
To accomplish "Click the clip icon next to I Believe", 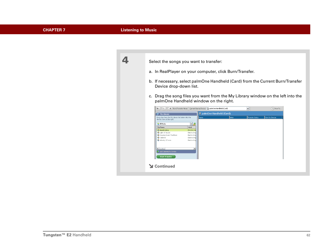I will pyautogui.click(x=158, y=138).
